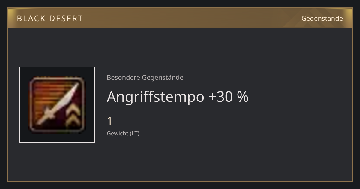Click the white frame around the item thumbnail
The image size is (360, 189).
click(x=57, y=105)
